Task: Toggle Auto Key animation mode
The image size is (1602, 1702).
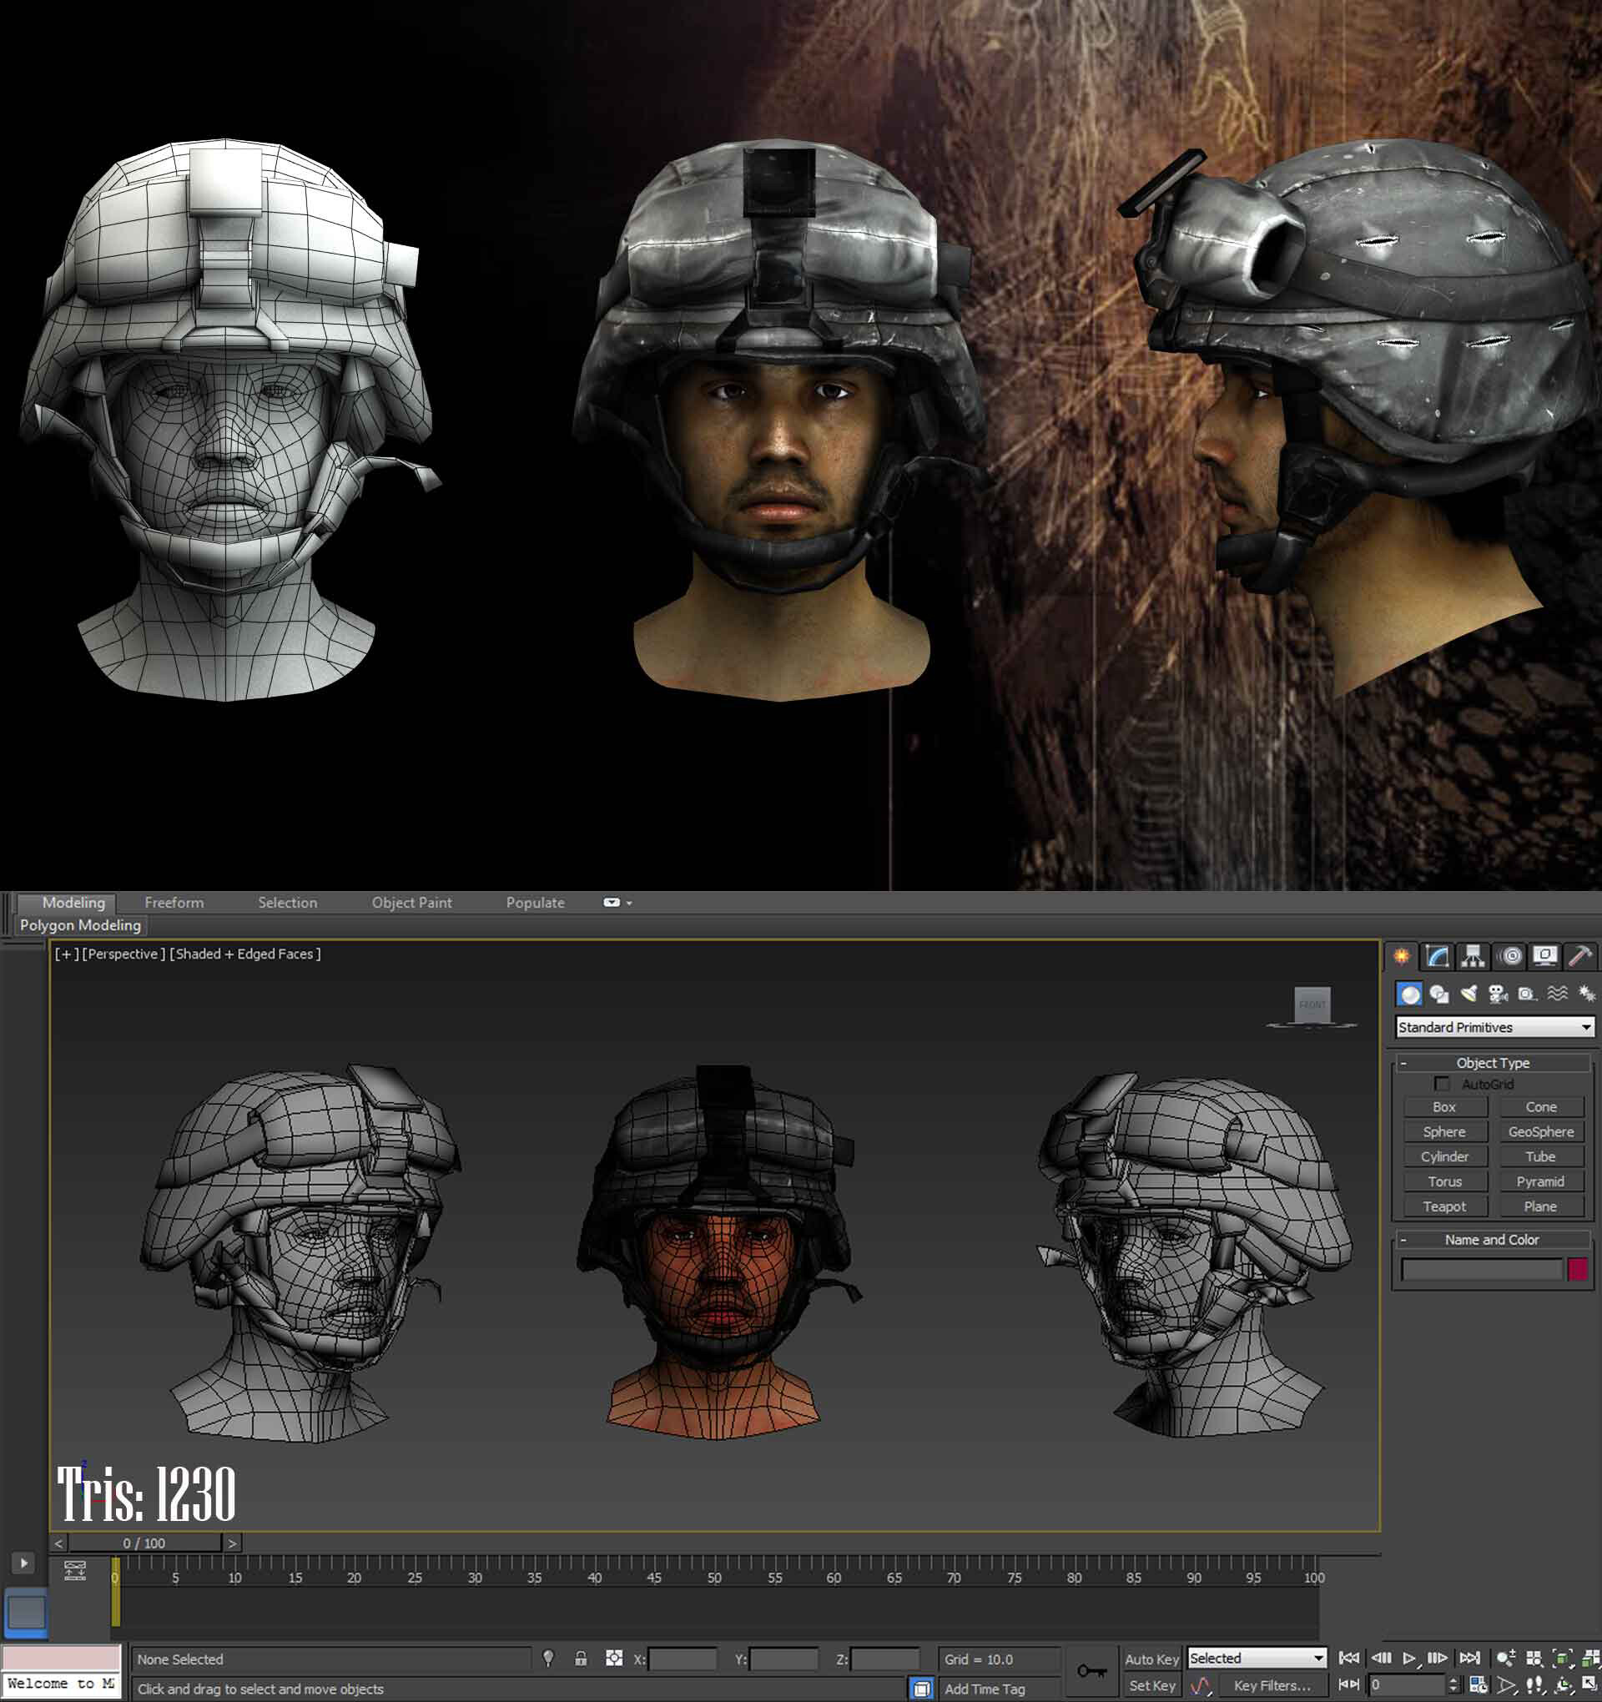Action: (x=1151, y=1659)
